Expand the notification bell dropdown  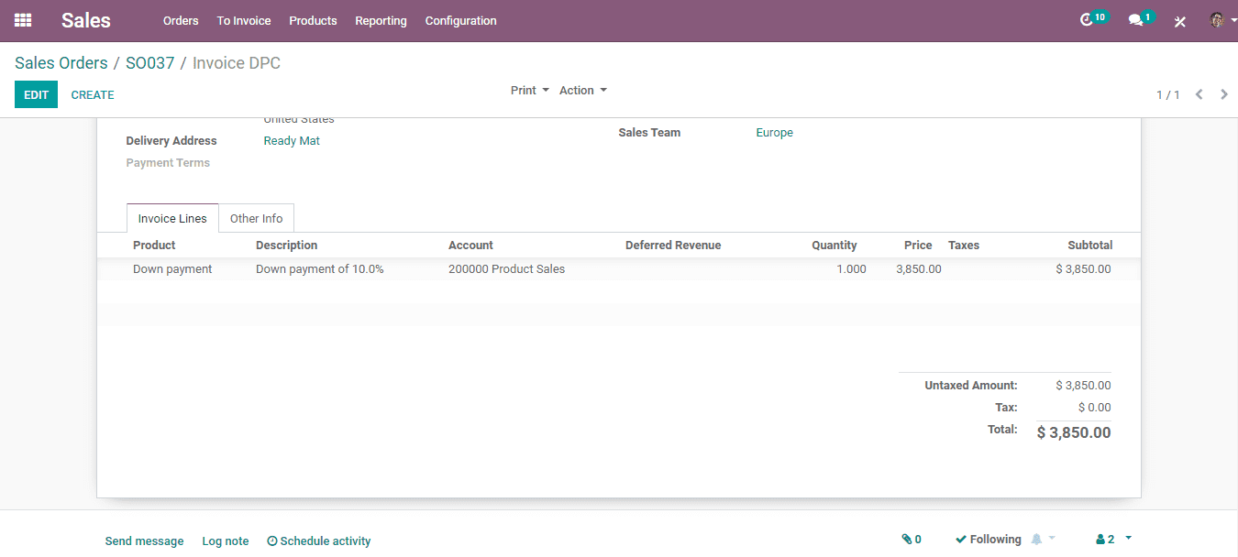(x=1044, y=540)
